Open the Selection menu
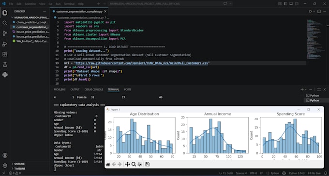 30,4
